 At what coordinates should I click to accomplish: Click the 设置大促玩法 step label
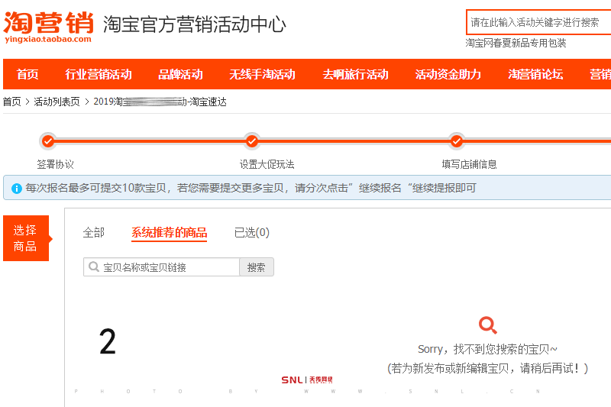267,164
